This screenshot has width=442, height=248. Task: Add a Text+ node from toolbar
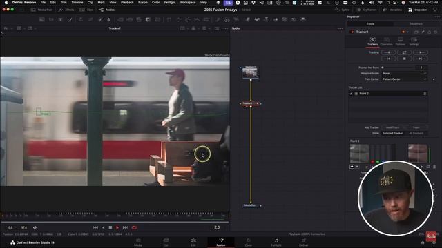click(x=60, y=19)
